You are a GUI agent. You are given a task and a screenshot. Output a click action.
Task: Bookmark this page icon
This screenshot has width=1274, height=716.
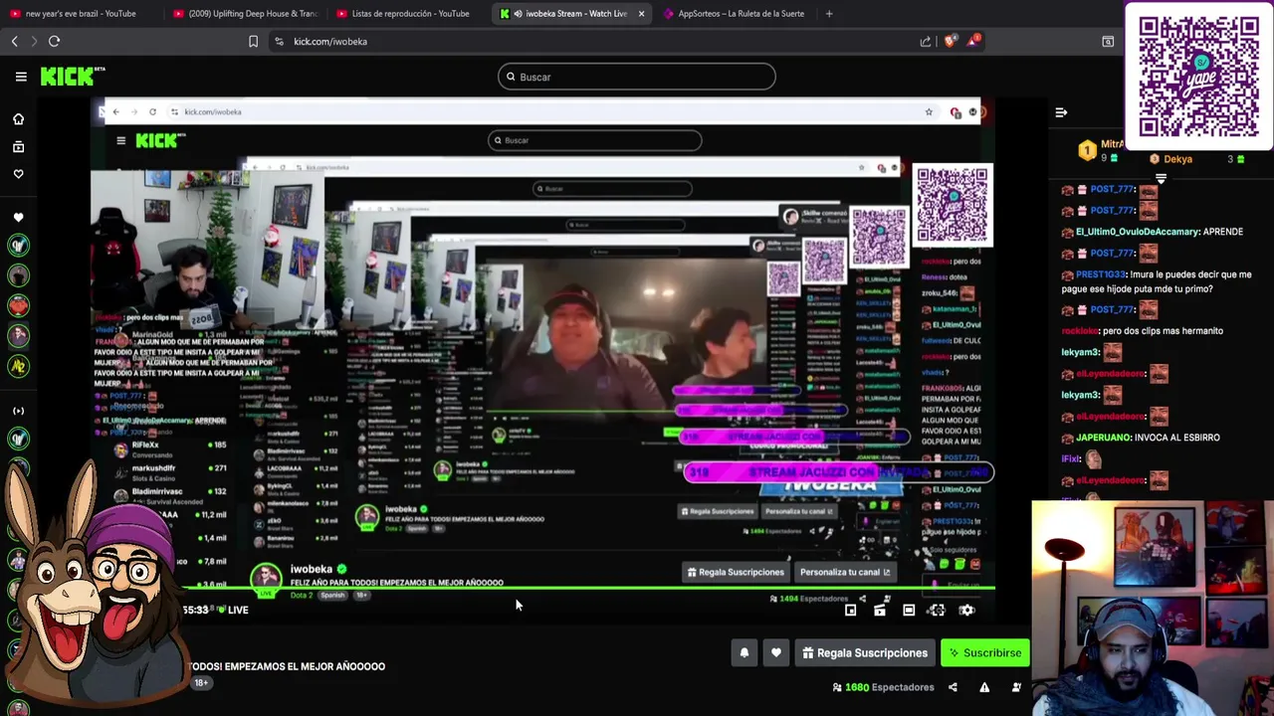(253, 41)
